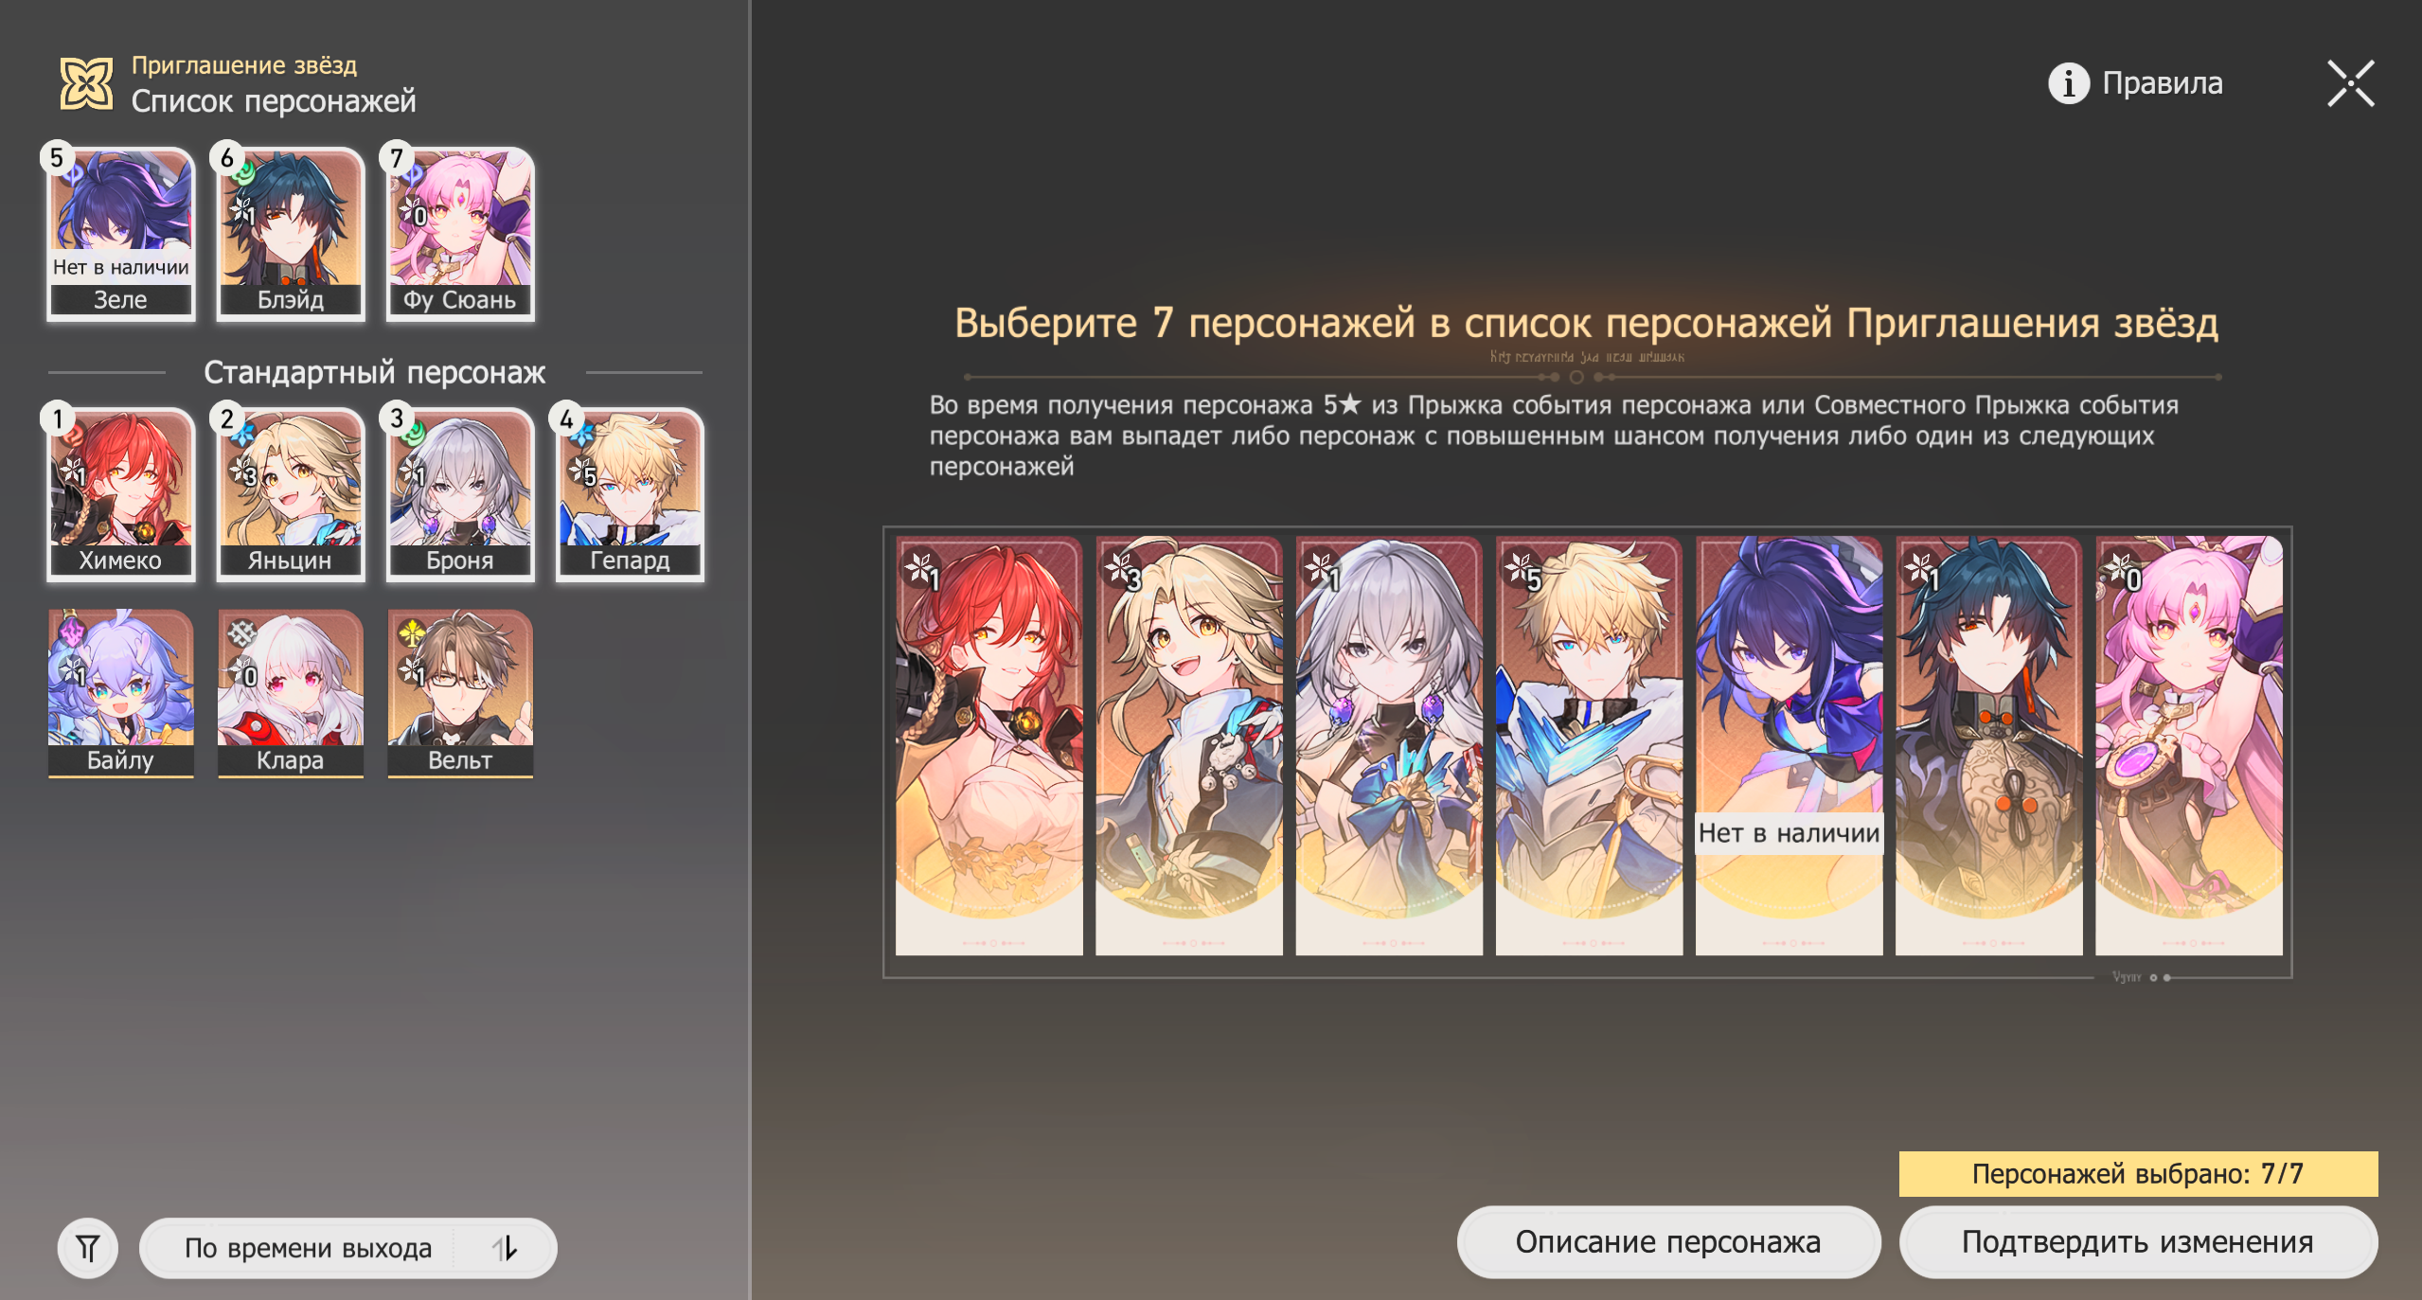Select the large Гепард preview card
The width and height of the screenshot is (2422, 1300).
(x=1589, y=746)
